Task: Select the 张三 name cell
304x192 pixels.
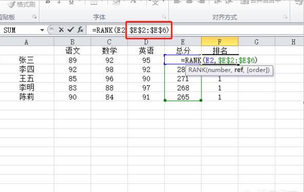Action: tap(27, 60)
